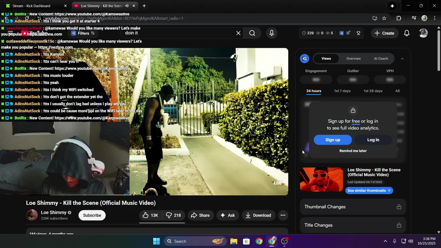Screen dimensions: 441x248
Task: Click the vidIQ panel logo badge
Action: point(305,59)
